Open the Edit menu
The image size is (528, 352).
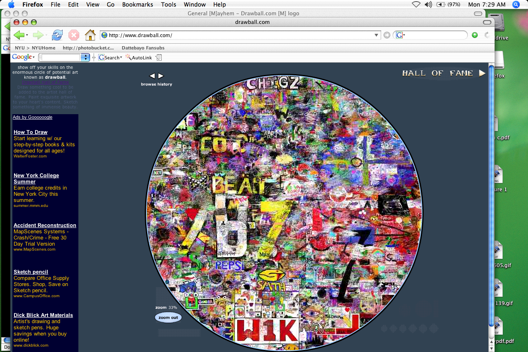[73, 5]
